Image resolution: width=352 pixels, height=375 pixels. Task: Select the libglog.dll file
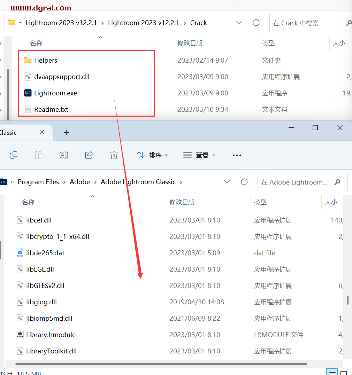[x=41, y=302]
